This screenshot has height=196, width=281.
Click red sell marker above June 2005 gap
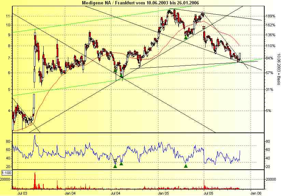(204, 27)
